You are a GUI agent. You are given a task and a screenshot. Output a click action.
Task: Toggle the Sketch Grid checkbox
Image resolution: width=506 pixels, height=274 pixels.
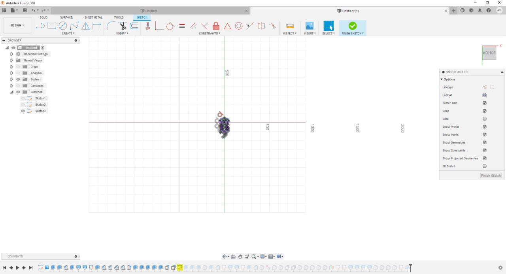tap(485, 103)
